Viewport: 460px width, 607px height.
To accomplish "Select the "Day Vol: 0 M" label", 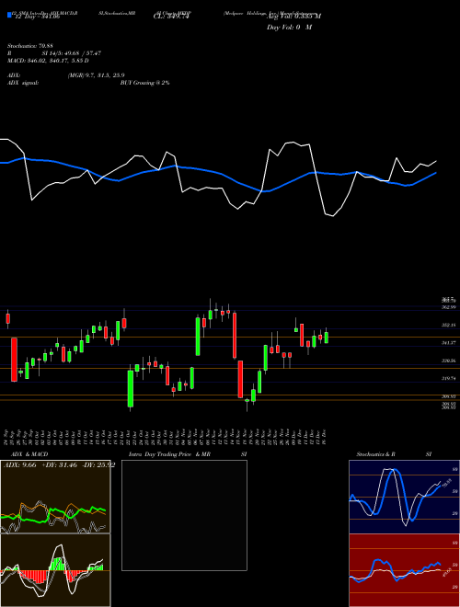I will (x=289, y=28).
